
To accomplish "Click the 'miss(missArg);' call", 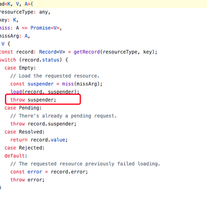I will (x=82, y=84).
